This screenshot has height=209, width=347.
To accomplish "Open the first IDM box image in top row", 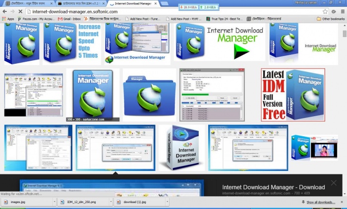I will (22, 43).
